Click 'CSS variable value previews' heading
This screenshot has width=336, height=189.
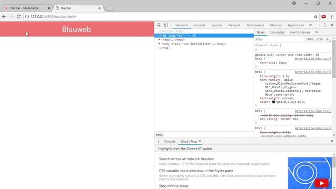coord(196,171)
